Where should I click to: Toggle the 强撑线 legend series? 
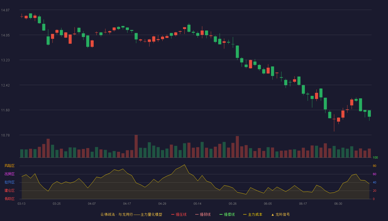[x=227, y=214]
